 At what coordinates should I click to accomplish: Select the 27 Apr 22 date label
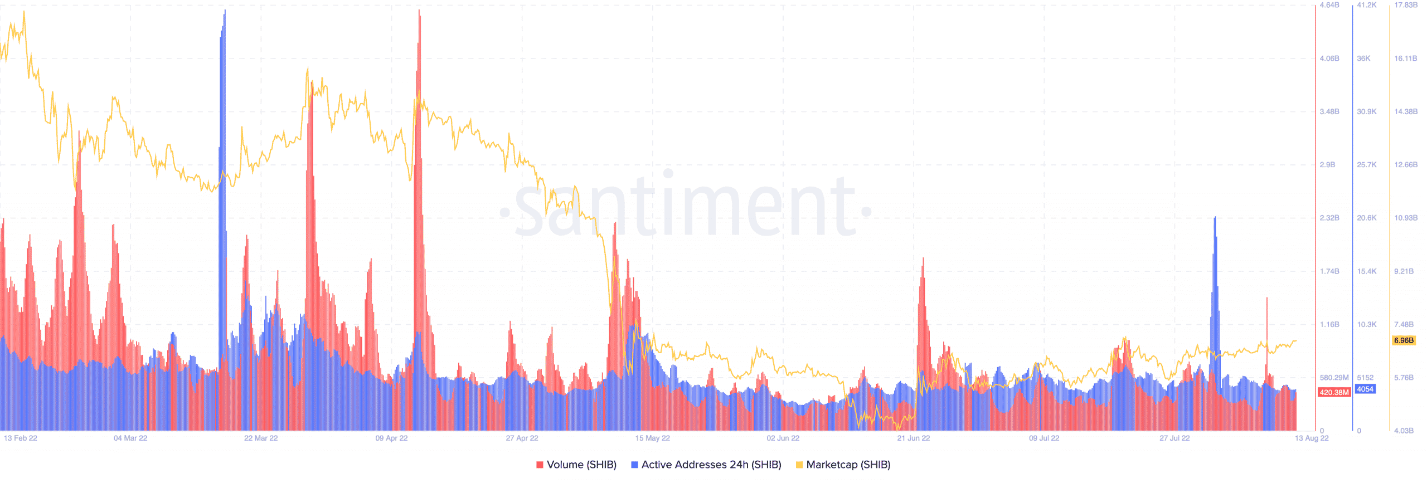click(x=522, y=438)
